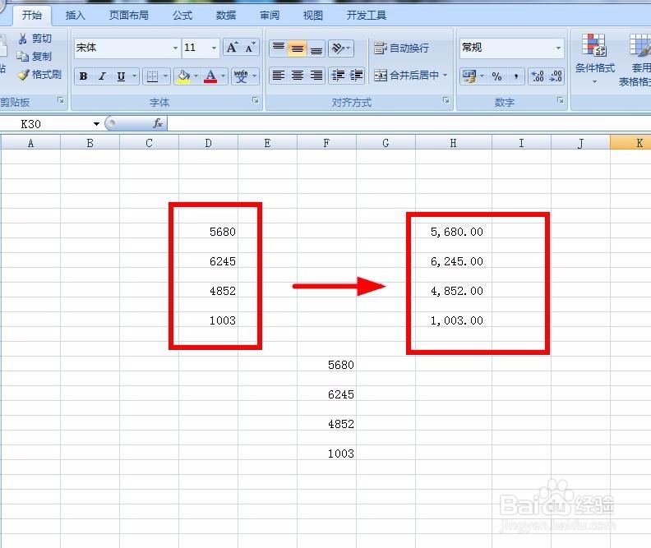Decrease decimal places
Viewport: 651px width, 548px height.
556,76
